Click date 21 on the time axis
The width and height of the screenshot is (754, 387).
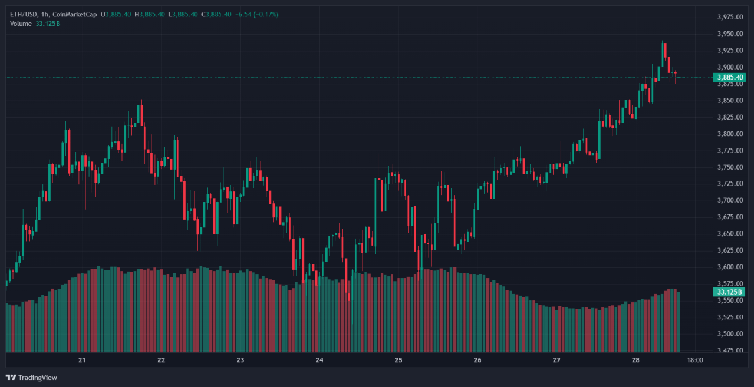click(x=82, y=360)
